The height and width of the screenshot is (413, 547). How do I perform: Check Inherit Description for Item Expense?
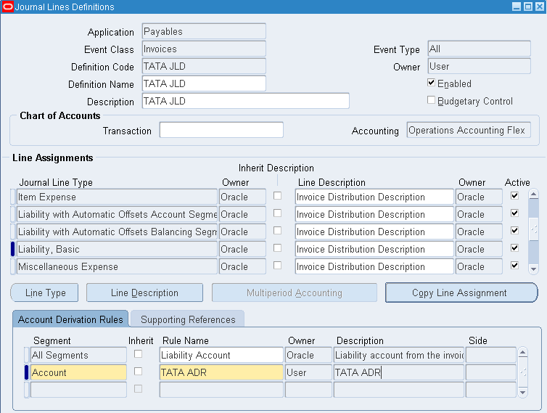(x=277, y=196)
